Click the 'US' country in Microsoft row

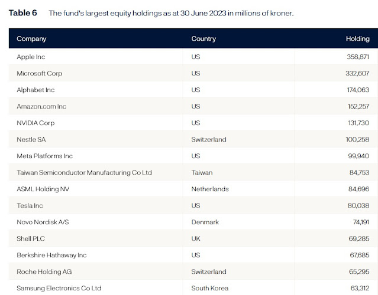click(x=196, y=73)
